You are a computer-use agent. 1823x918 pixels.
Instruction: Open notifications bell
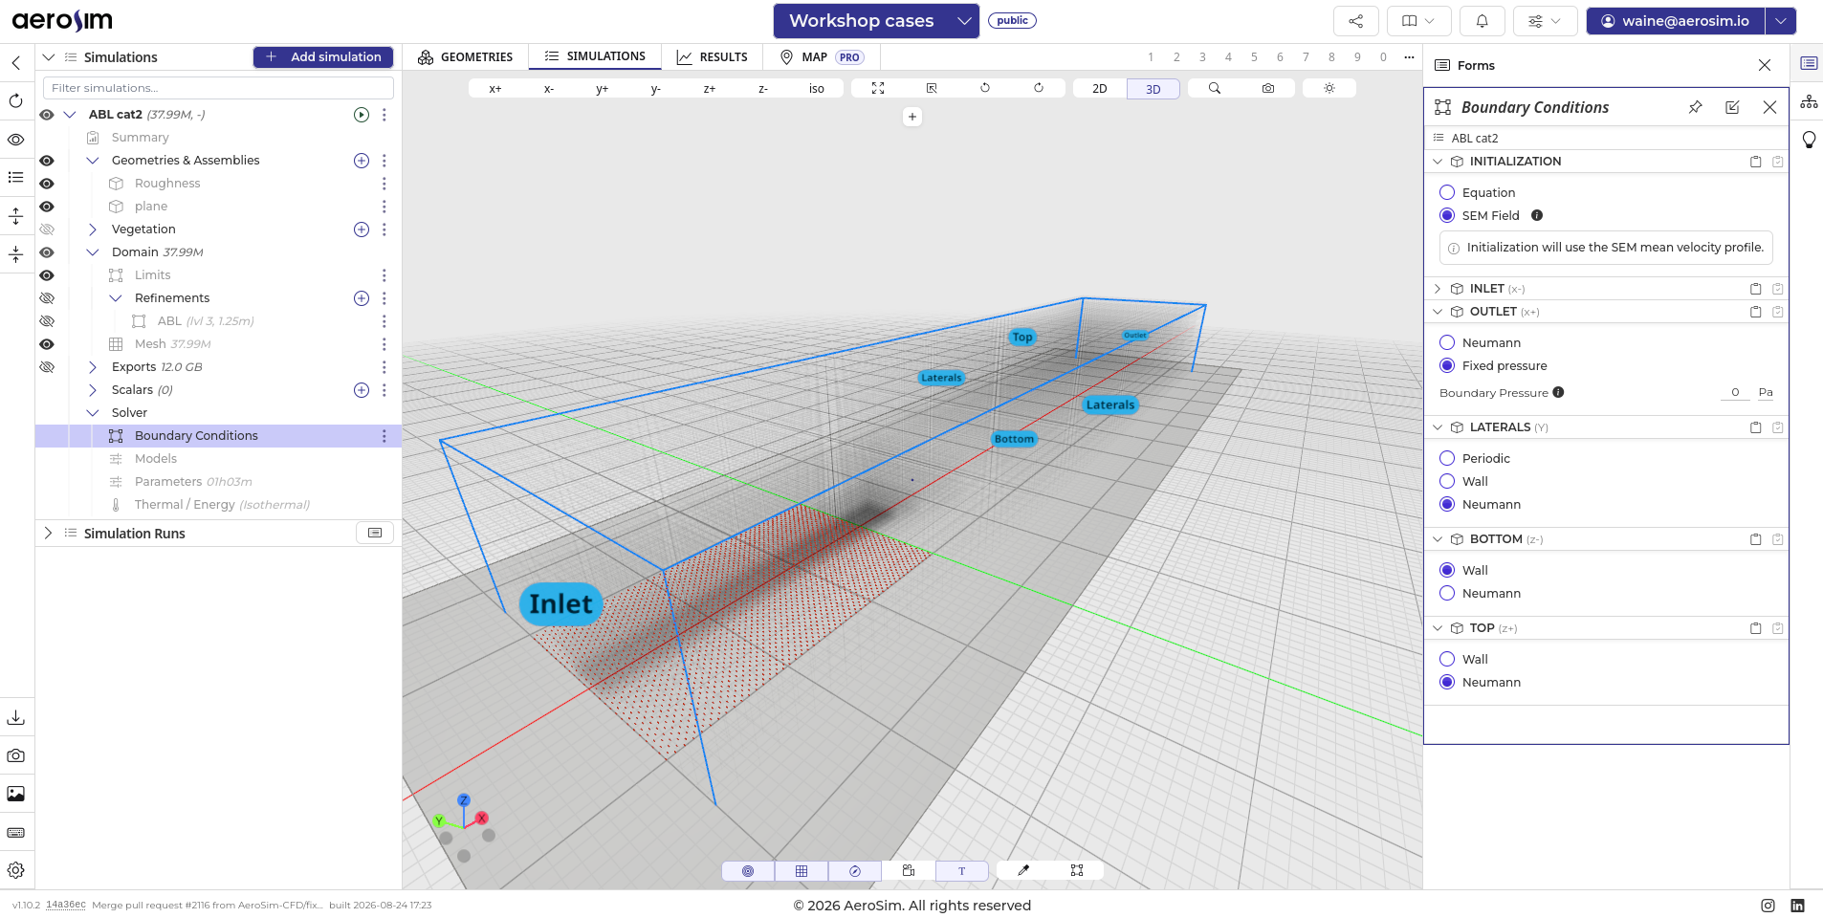(x=1482, y=21)
